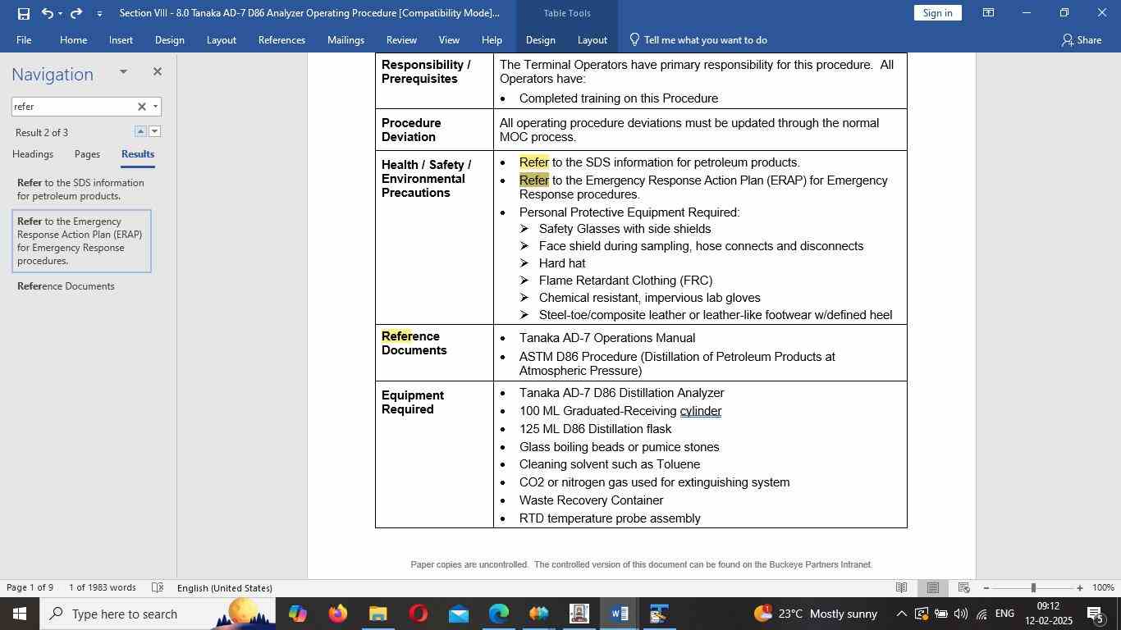Viewport: 1121px width, 630px height.
Task: Select the 'Reference Documents' search result
Action: 81,286
